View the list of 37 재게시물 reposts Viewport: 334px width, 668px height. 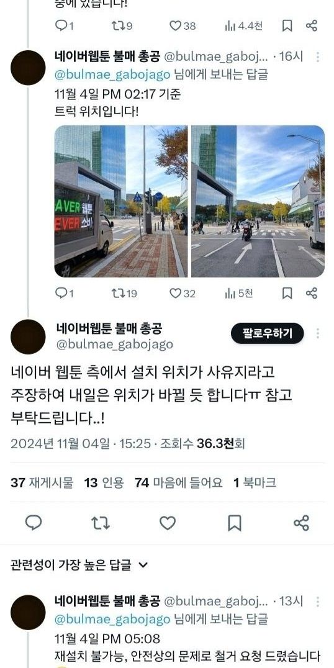[x=42, y=482]
